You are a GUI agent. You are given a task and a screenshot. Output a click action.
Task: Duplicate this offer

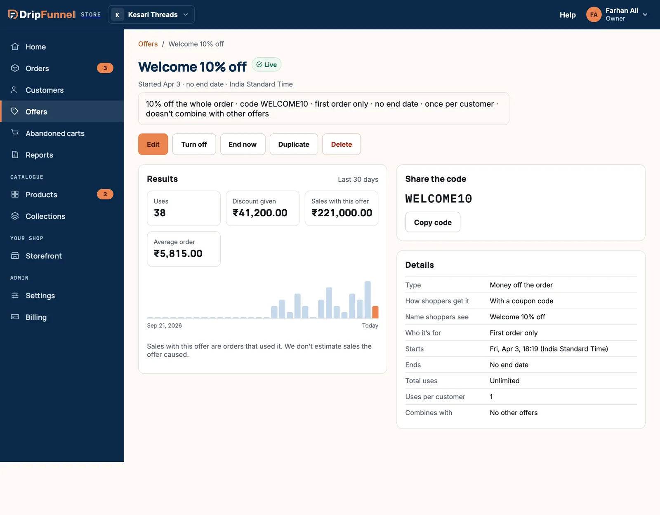click(294, 144)
